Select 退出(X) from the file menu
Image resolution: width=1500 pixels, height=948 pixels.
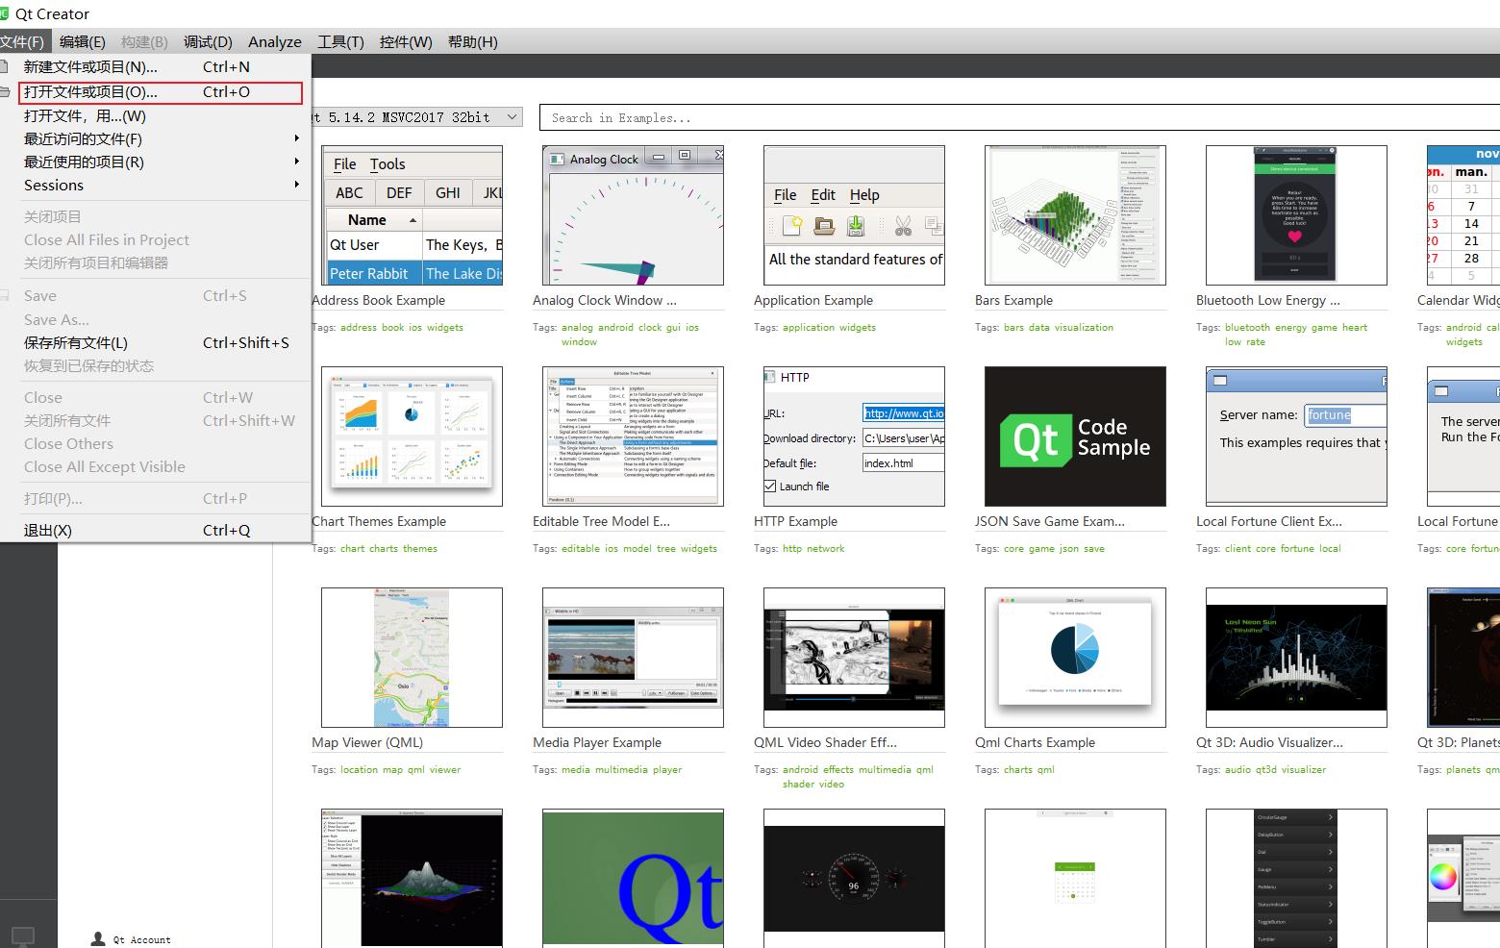click(x=154, y=530)
